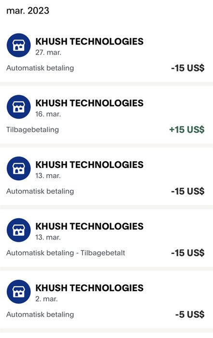This screenshot has height=338, width=213.
Task: Open the 'Automatisk betaling - Tilbagebetalt' label
Action: pos(66,253)
